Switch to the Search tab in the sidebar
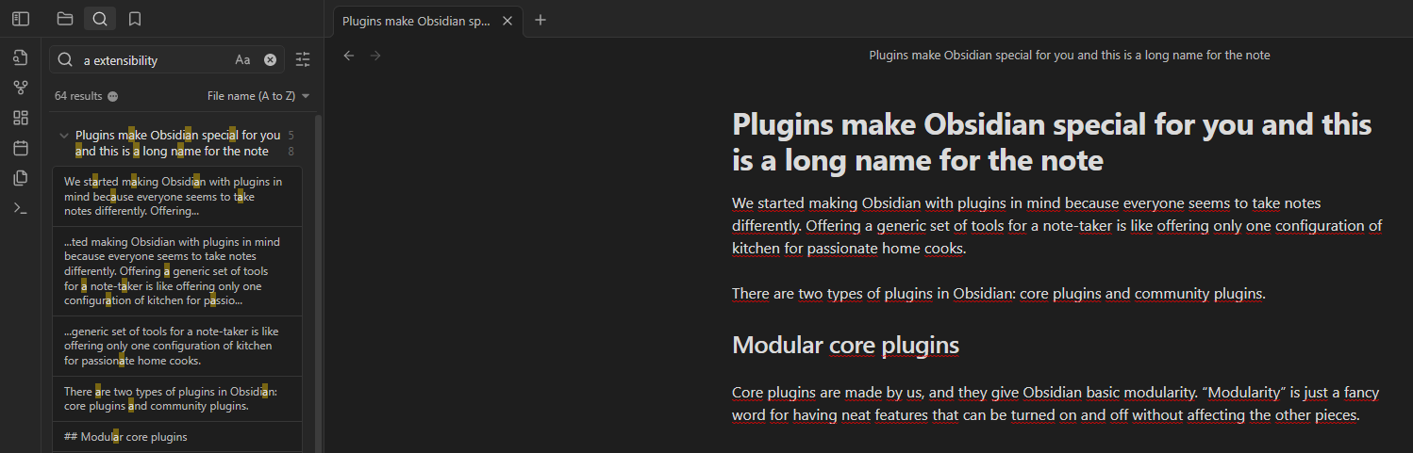 pyautogui.click(x=100, y=19)
